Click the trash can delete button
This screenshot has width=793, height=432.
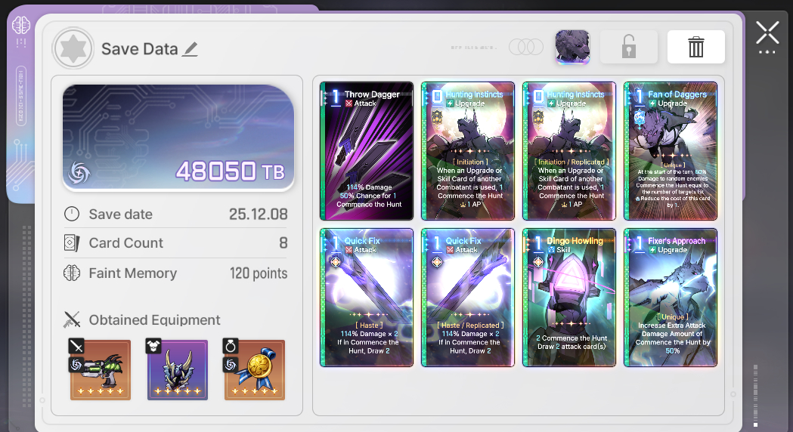[x=696, y=47]
